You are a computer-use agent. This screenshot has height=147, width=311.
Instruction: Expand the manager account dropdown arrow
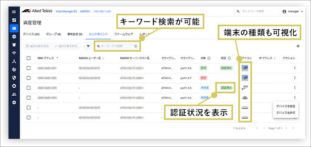[302, 11]
